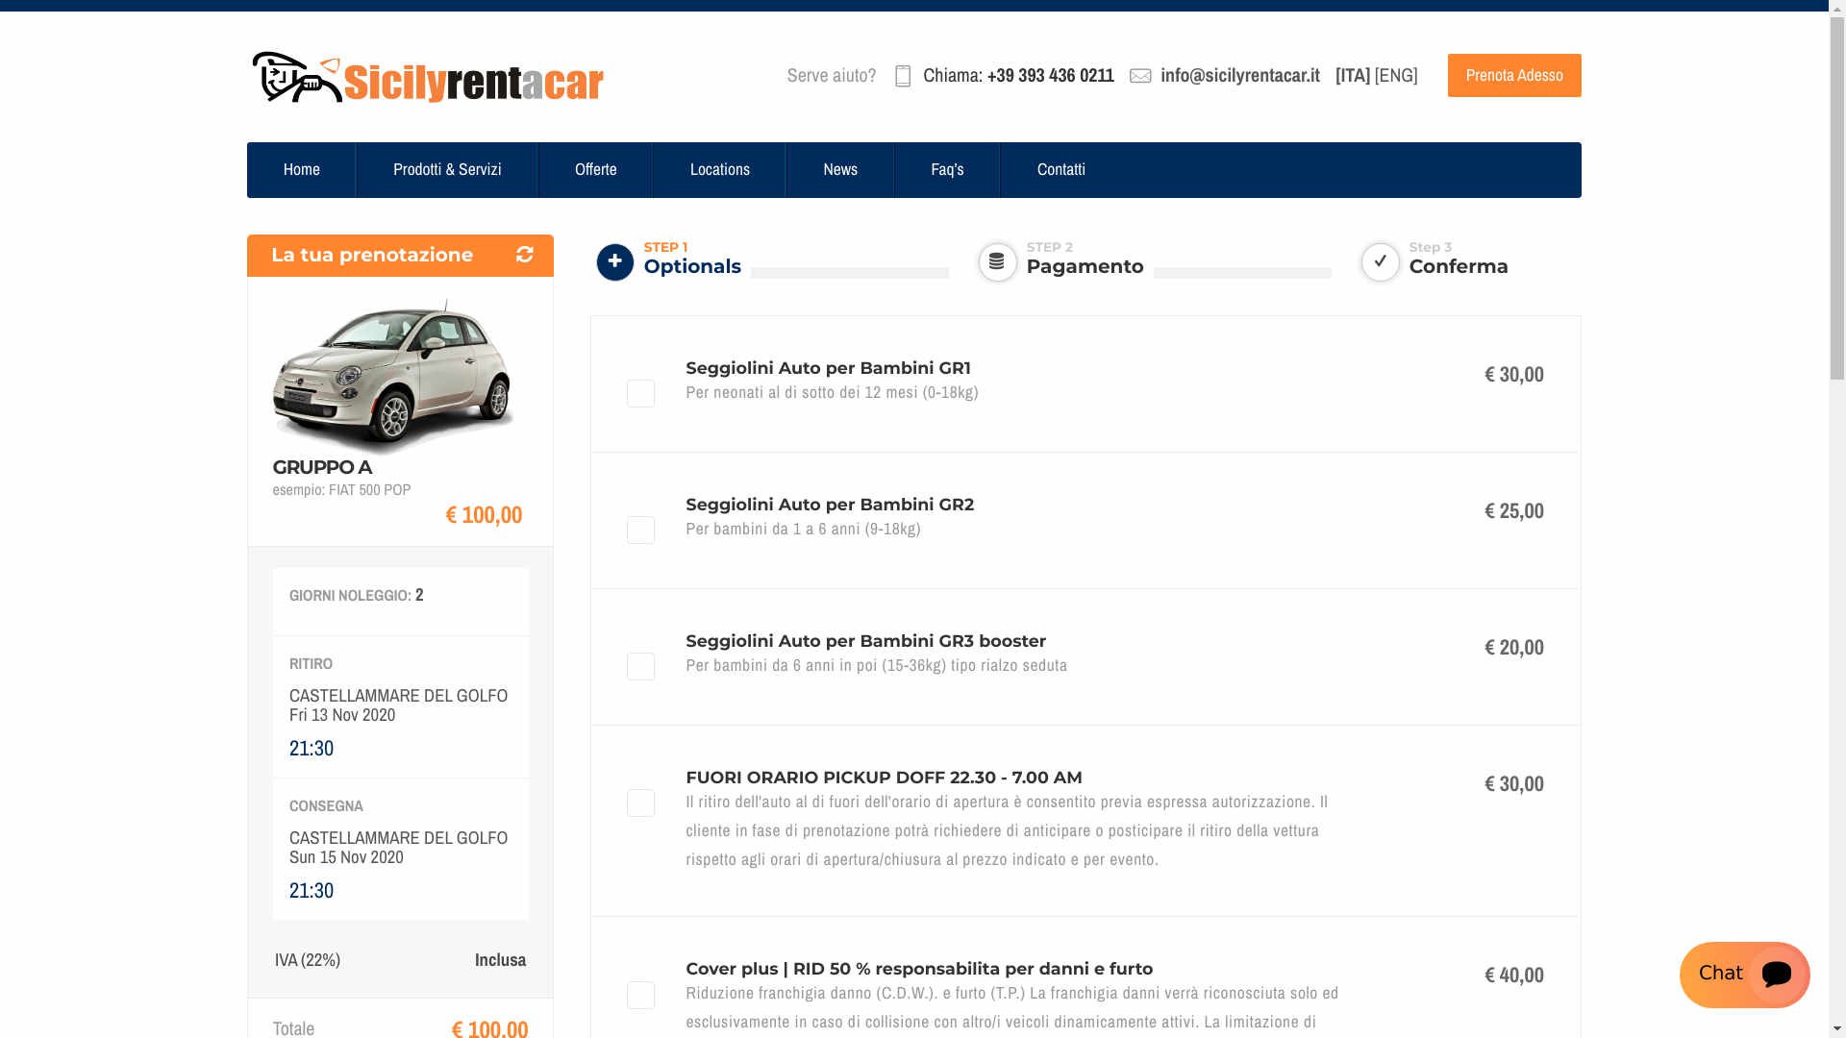
Task: Click the chat speech bubble icon
Action: click(1777, 974)
